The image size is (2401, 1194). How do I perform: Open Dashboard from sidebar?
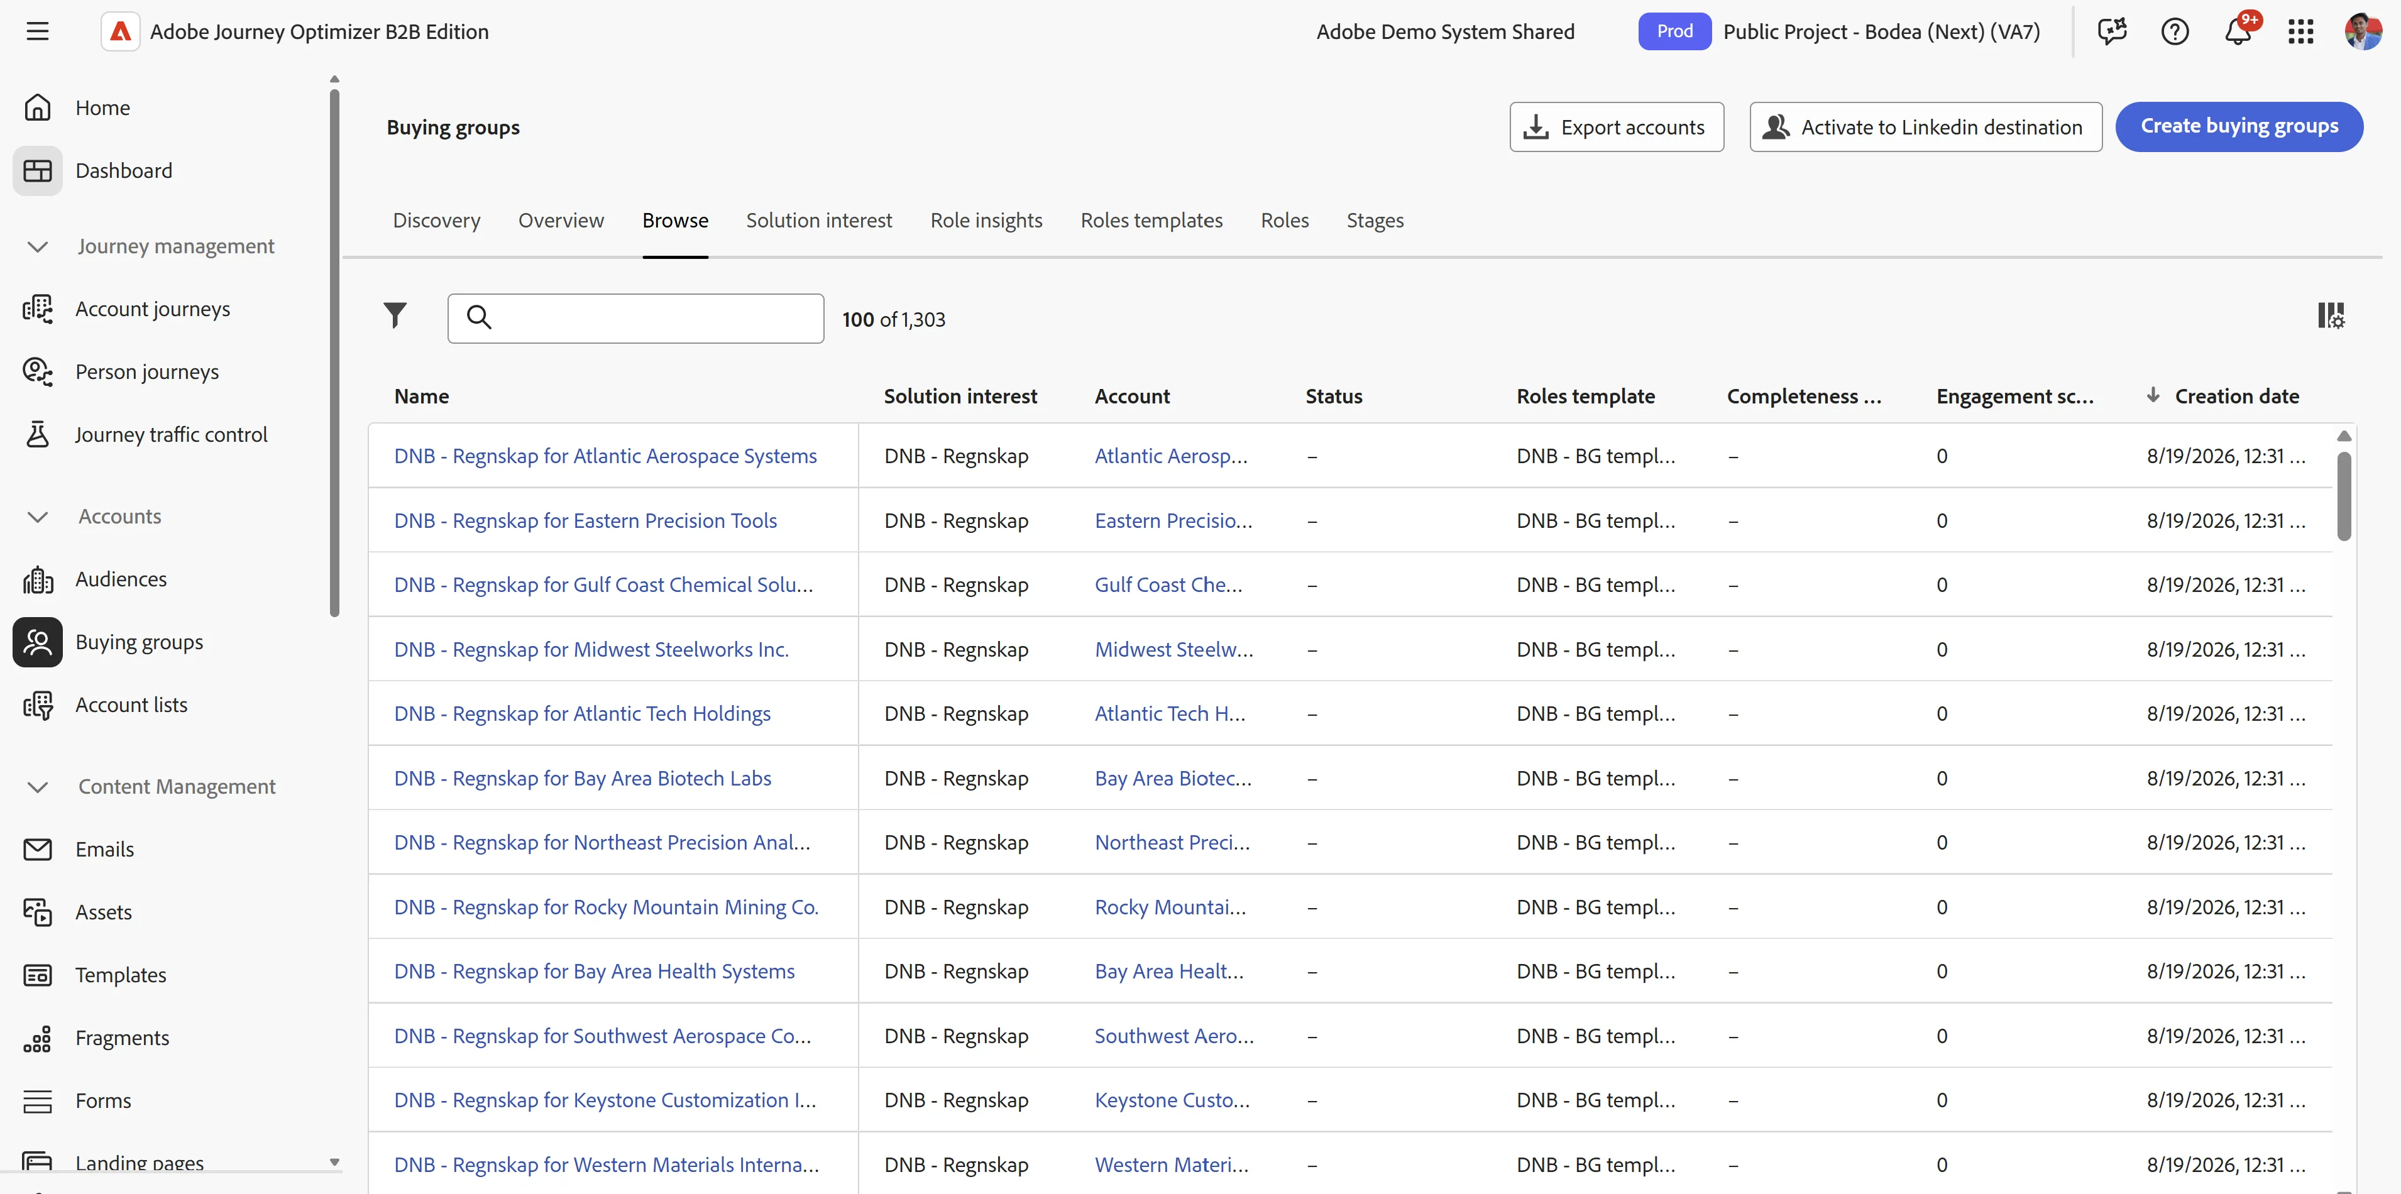click(x=124, y=170)
